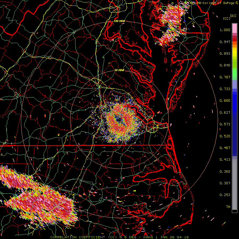Click the 100 NMI range ring label
Viewport: 239px width, 239px height.
click(x=119, y=21)
